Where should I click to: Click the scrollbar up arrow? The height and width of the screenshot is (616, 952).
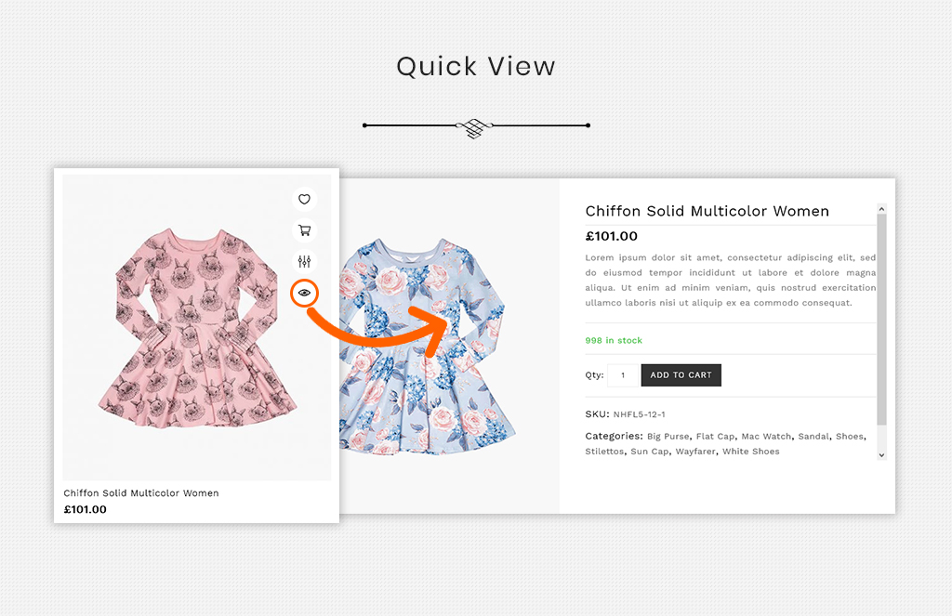click(x=881, y=209)
